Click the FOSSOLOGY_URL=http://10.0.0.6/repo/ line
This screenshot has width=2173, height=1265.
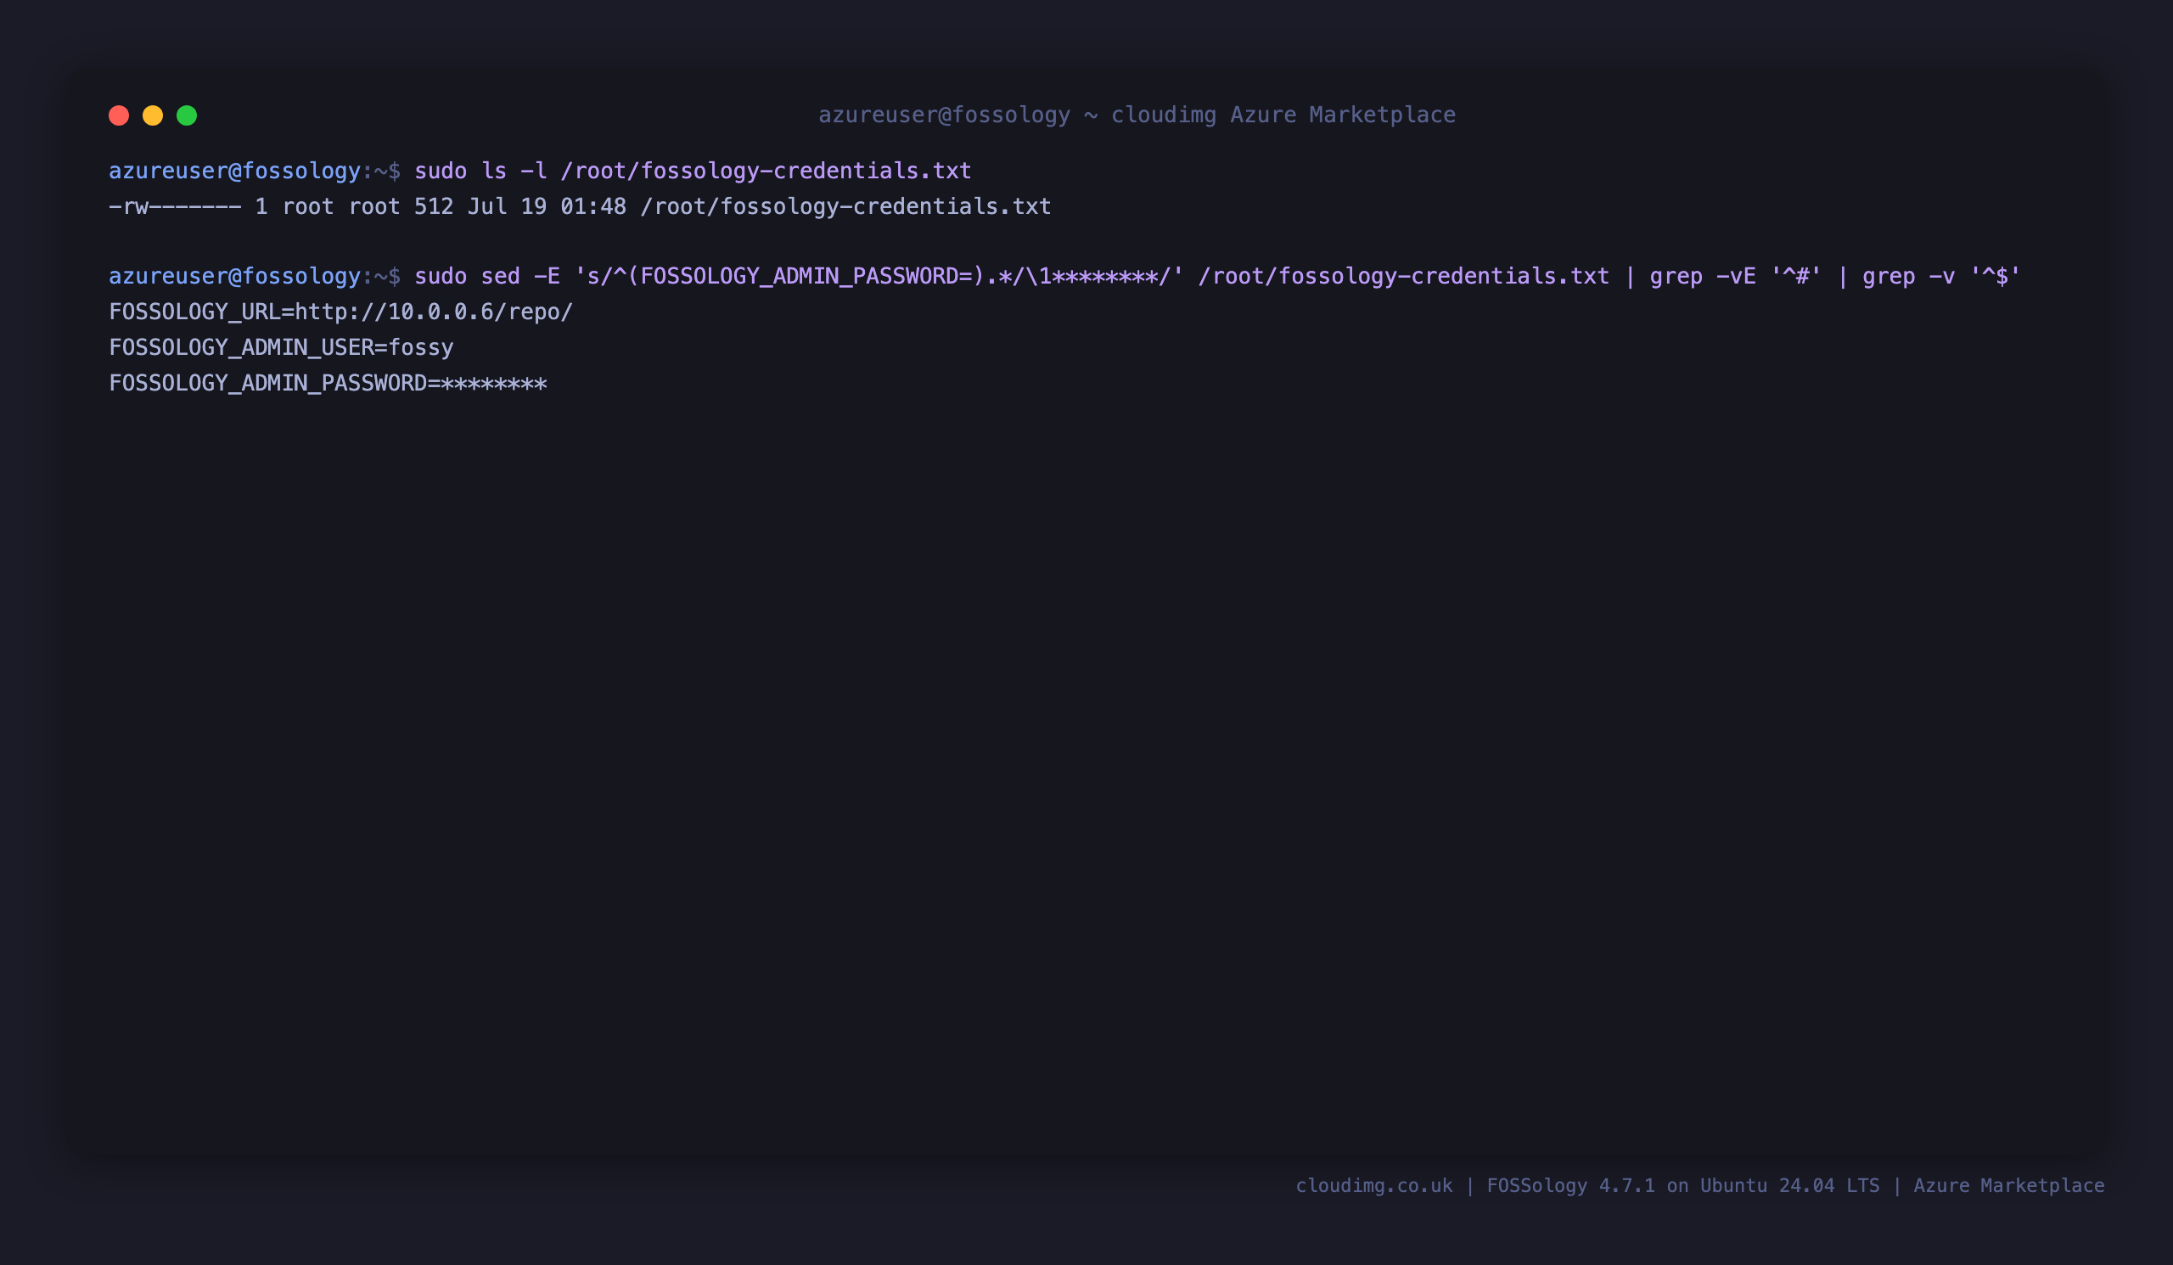point(340,312)
